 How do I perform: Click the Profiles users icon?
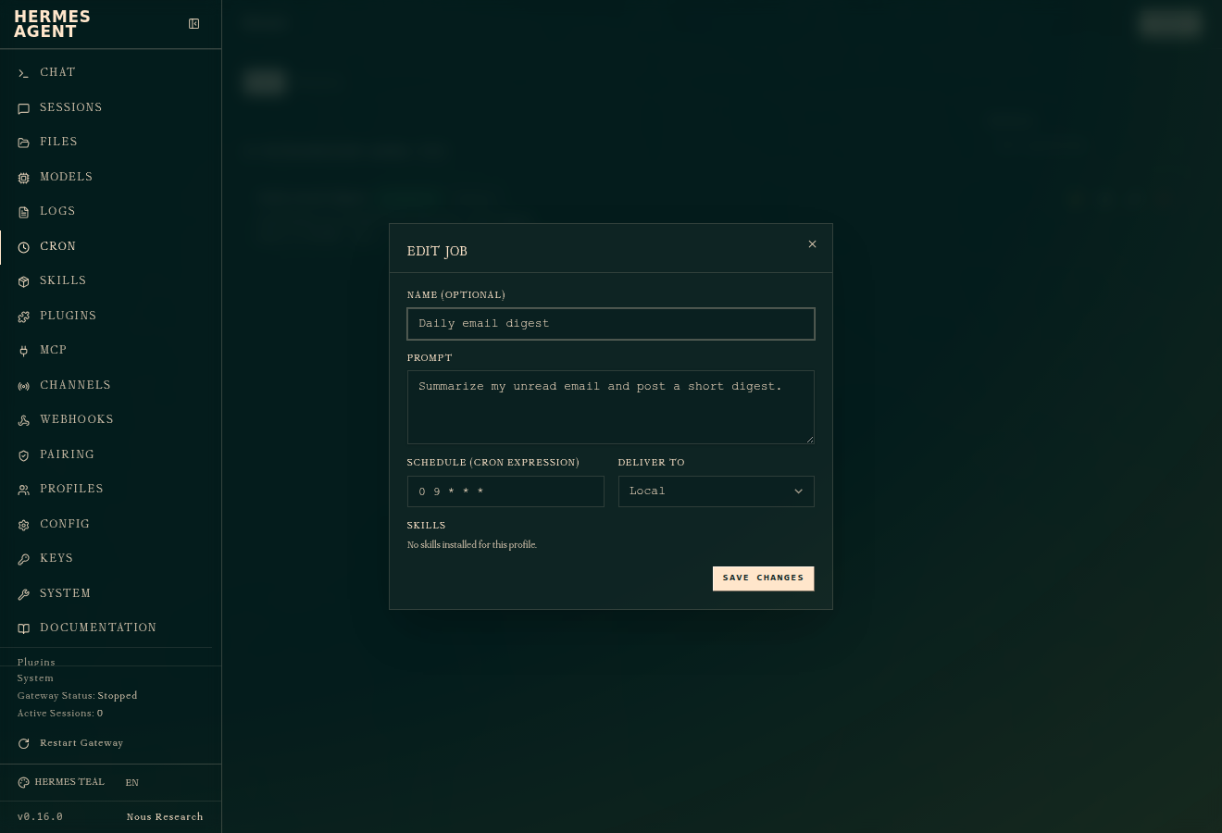(x=24, y=490)
